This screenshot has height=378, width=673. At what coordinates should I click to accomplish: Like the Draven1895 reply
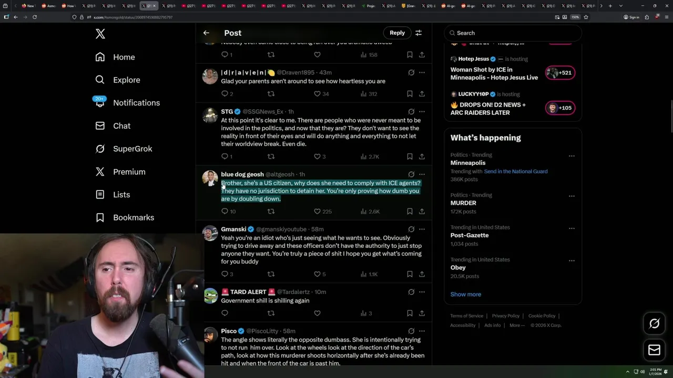(317, 94)
